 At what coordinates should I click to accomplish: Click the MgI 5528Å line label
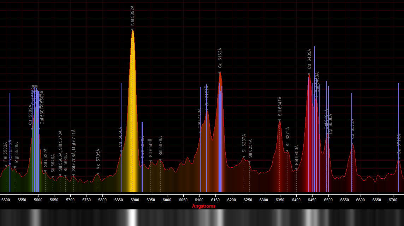(16, 152)
